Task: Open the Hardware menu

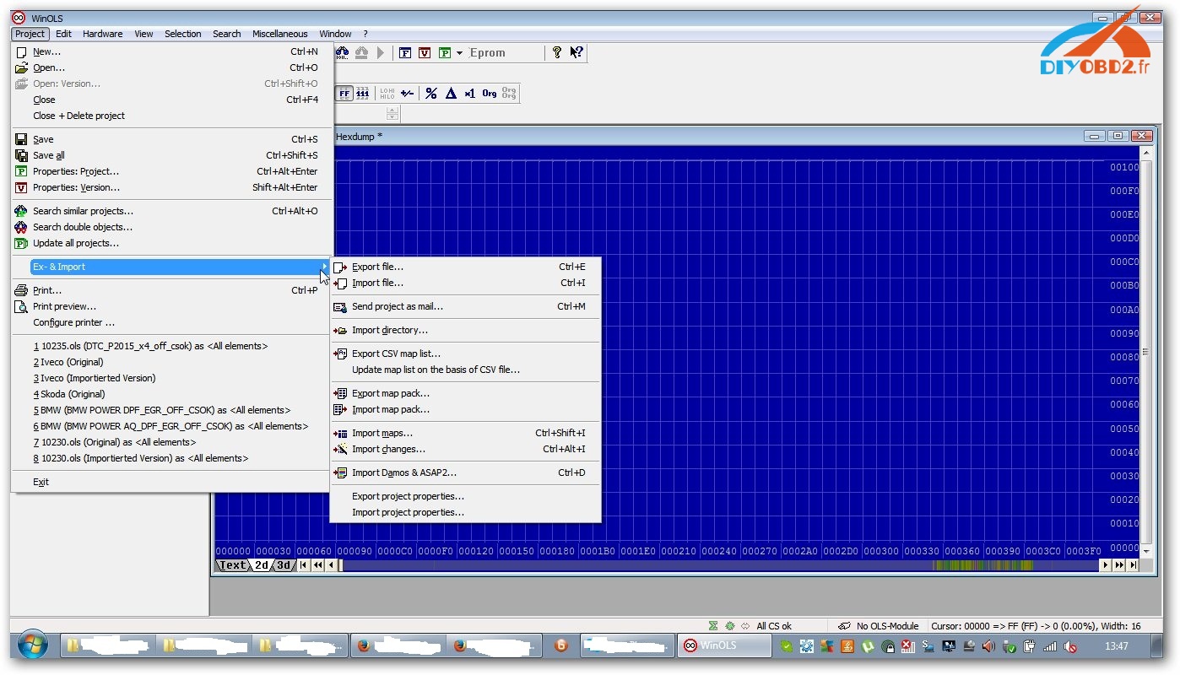Action: tap(103, 34)
